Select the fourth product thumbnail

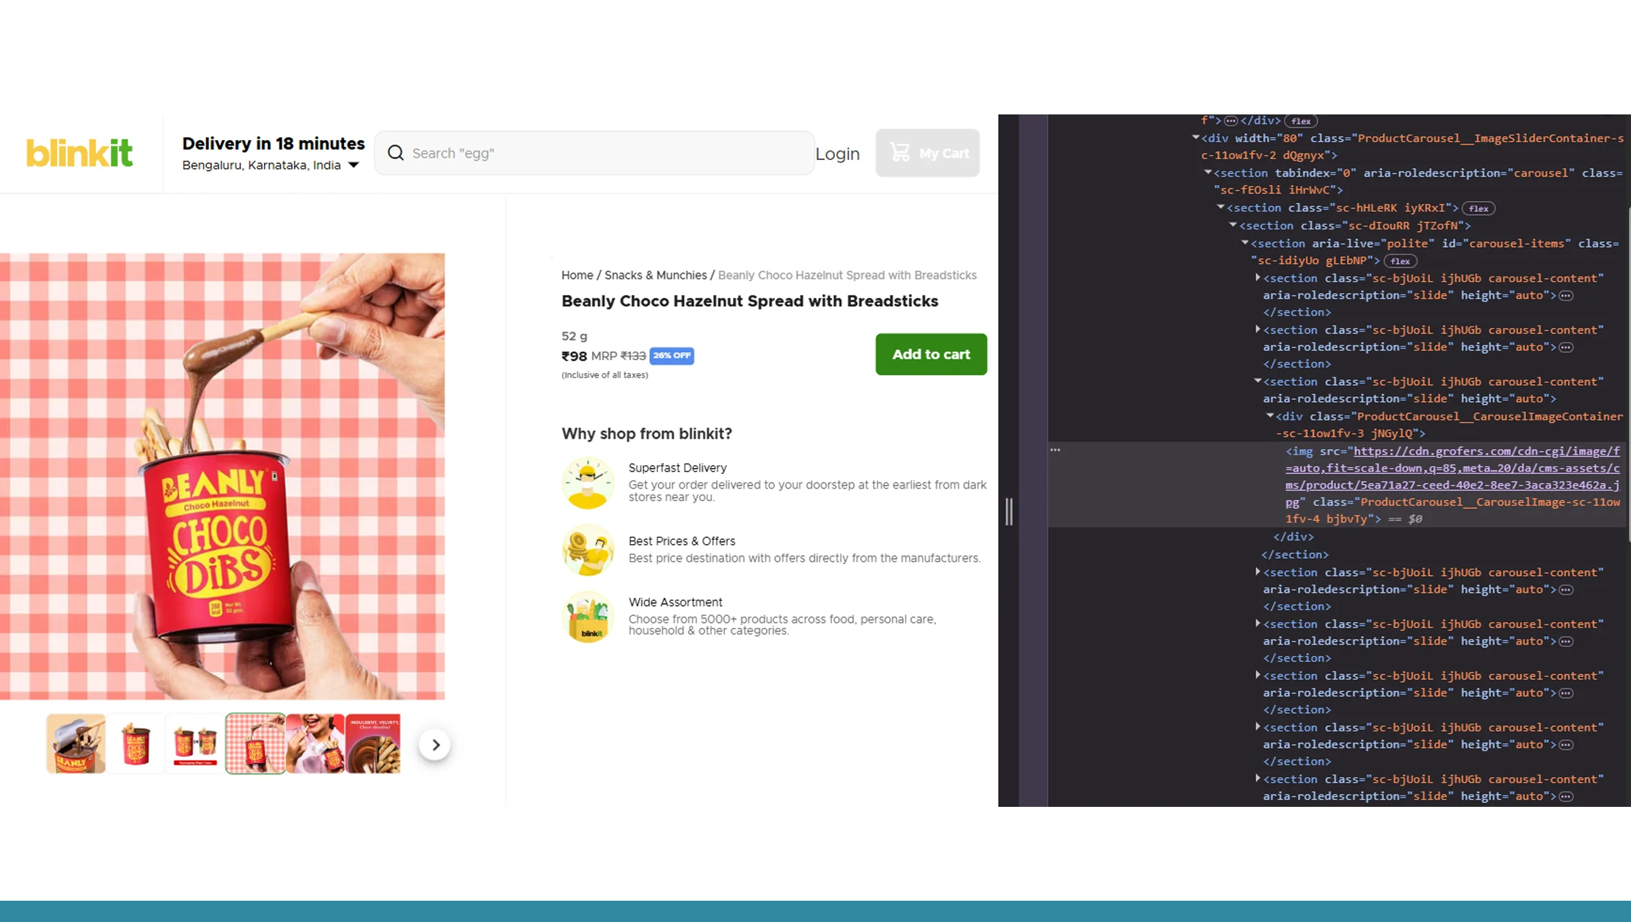[255, 743]
